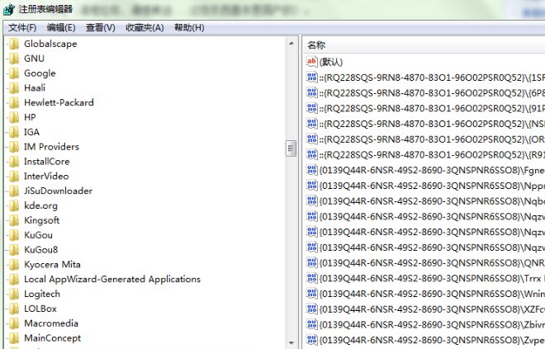
Task: Click binary value icon for entry ending \XZFc
Action: pos(312,309)
